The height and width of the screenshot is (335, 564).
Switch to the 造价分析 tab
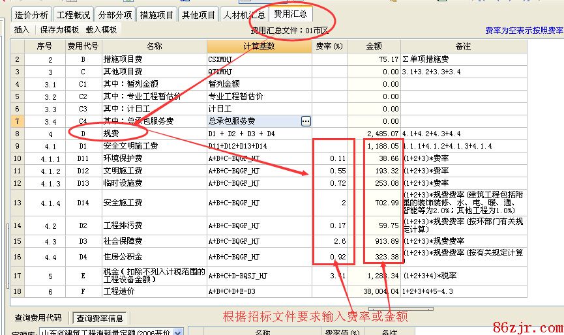31,14
